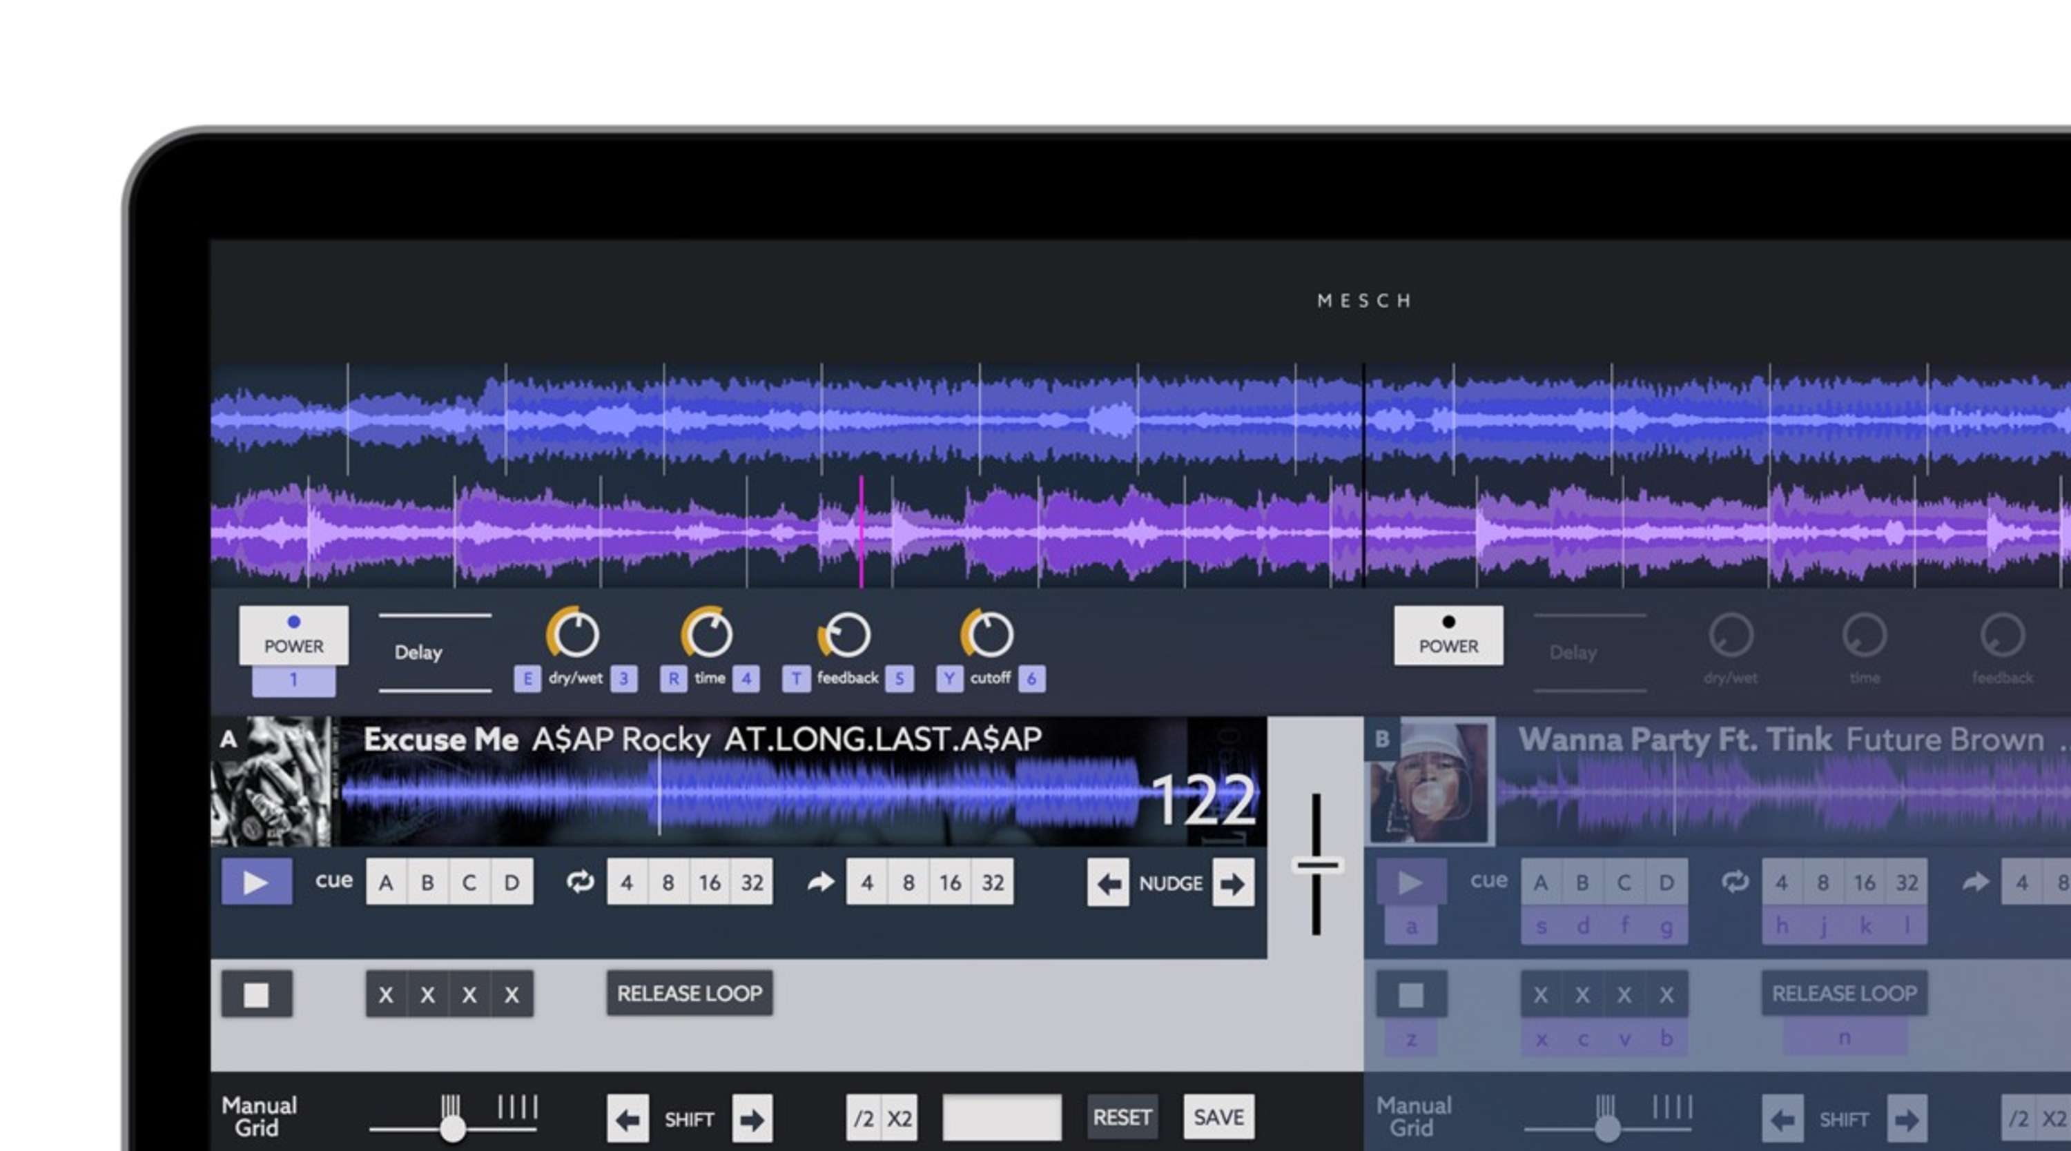This screenshot has height=1151, width=2071.
Task: Trigger cue point D on deck B
Action: pyautogui.click(x=1666, y=882)
